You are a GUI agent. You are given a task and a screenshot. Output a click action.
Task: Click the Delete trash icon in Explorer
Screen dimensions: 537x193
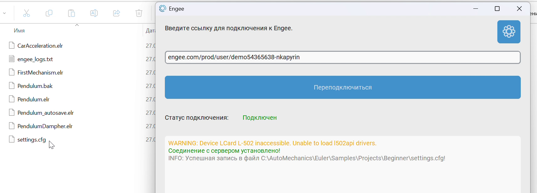click(x=139, y=13)
